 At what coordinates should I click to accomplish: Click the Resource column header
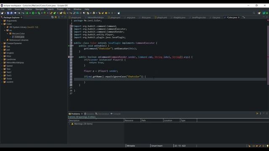[x=132, y=120]
